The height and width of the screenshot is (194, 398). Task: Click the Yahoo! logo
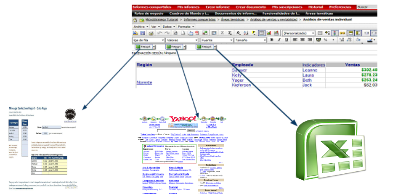click(x=183, y=119)
